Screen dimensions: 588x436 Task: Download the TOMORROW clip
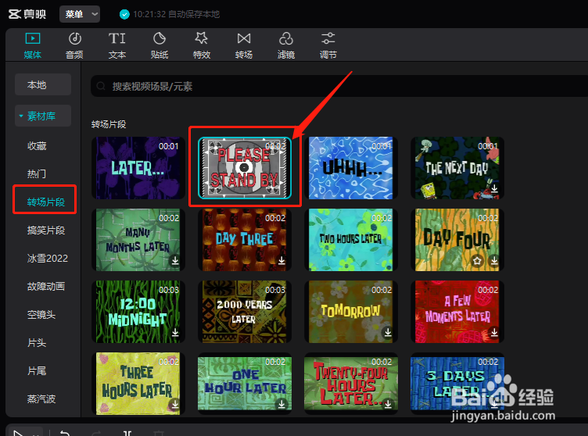pyautogui.click(x=388, y=332)
